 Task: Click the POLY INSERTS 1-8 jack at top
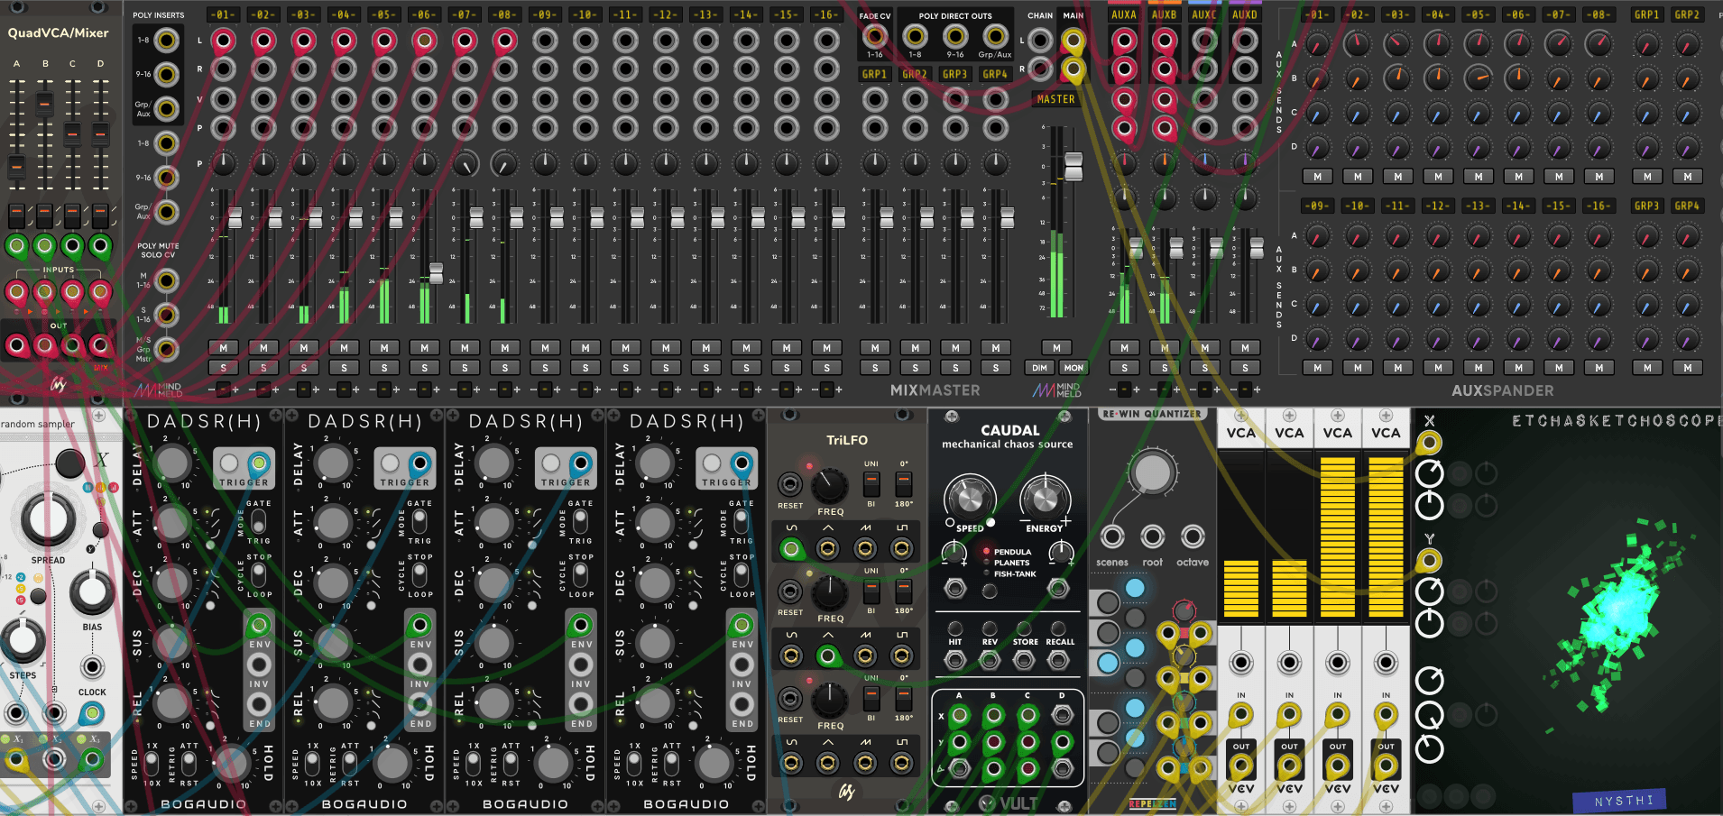(166, 40)
